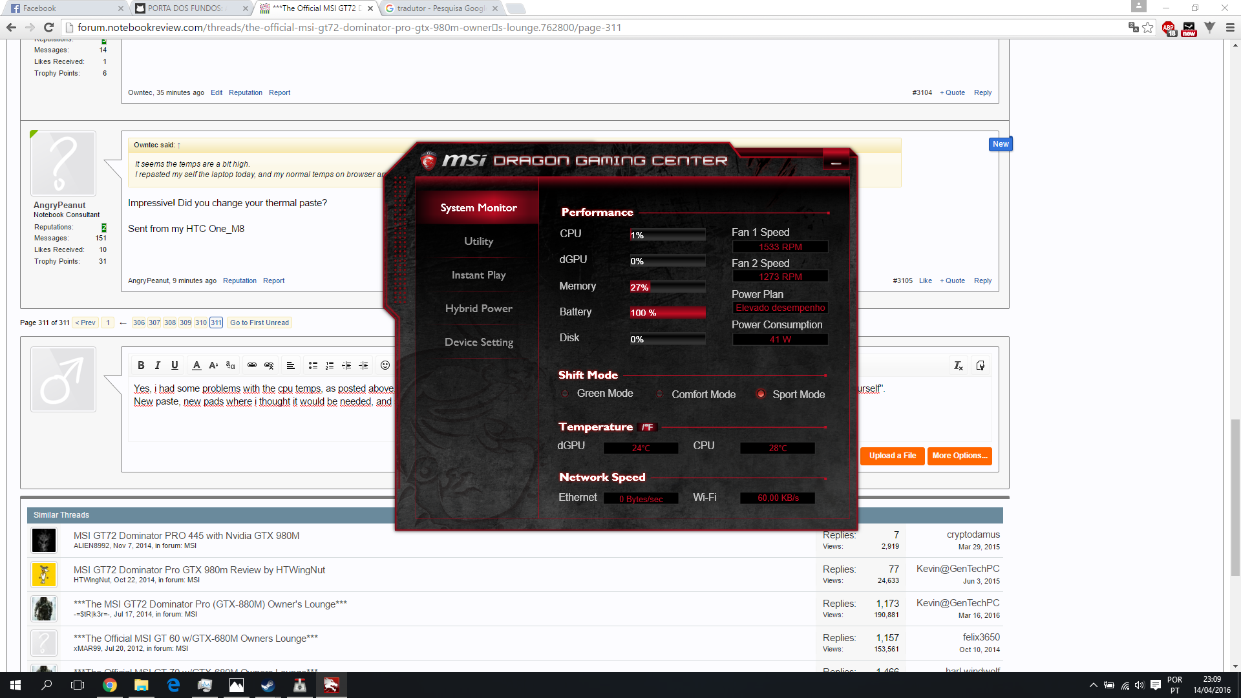This screenshot has width=1241, height=698.
Task: Go to page 306 of the thread
Action: coord(138,323)
